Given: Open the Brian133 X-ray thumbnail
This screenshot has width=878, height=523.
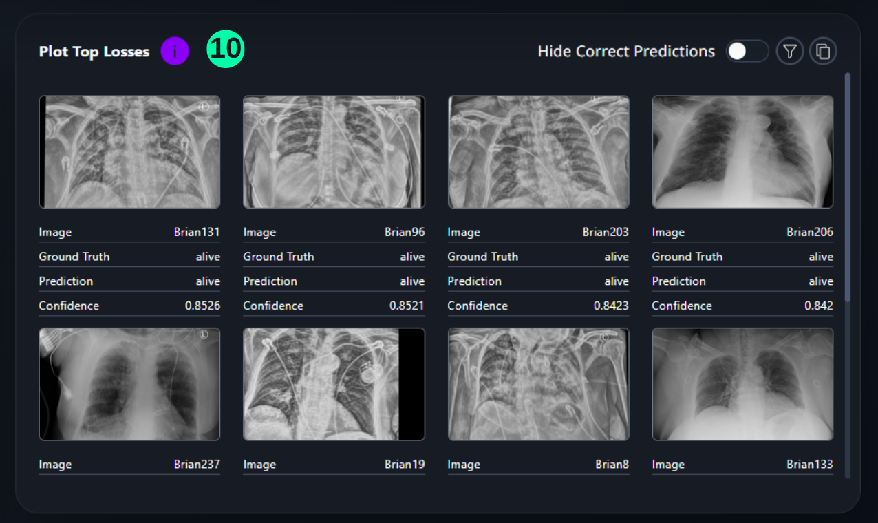Looking at the screenshot, I should (x=742, y=384).
